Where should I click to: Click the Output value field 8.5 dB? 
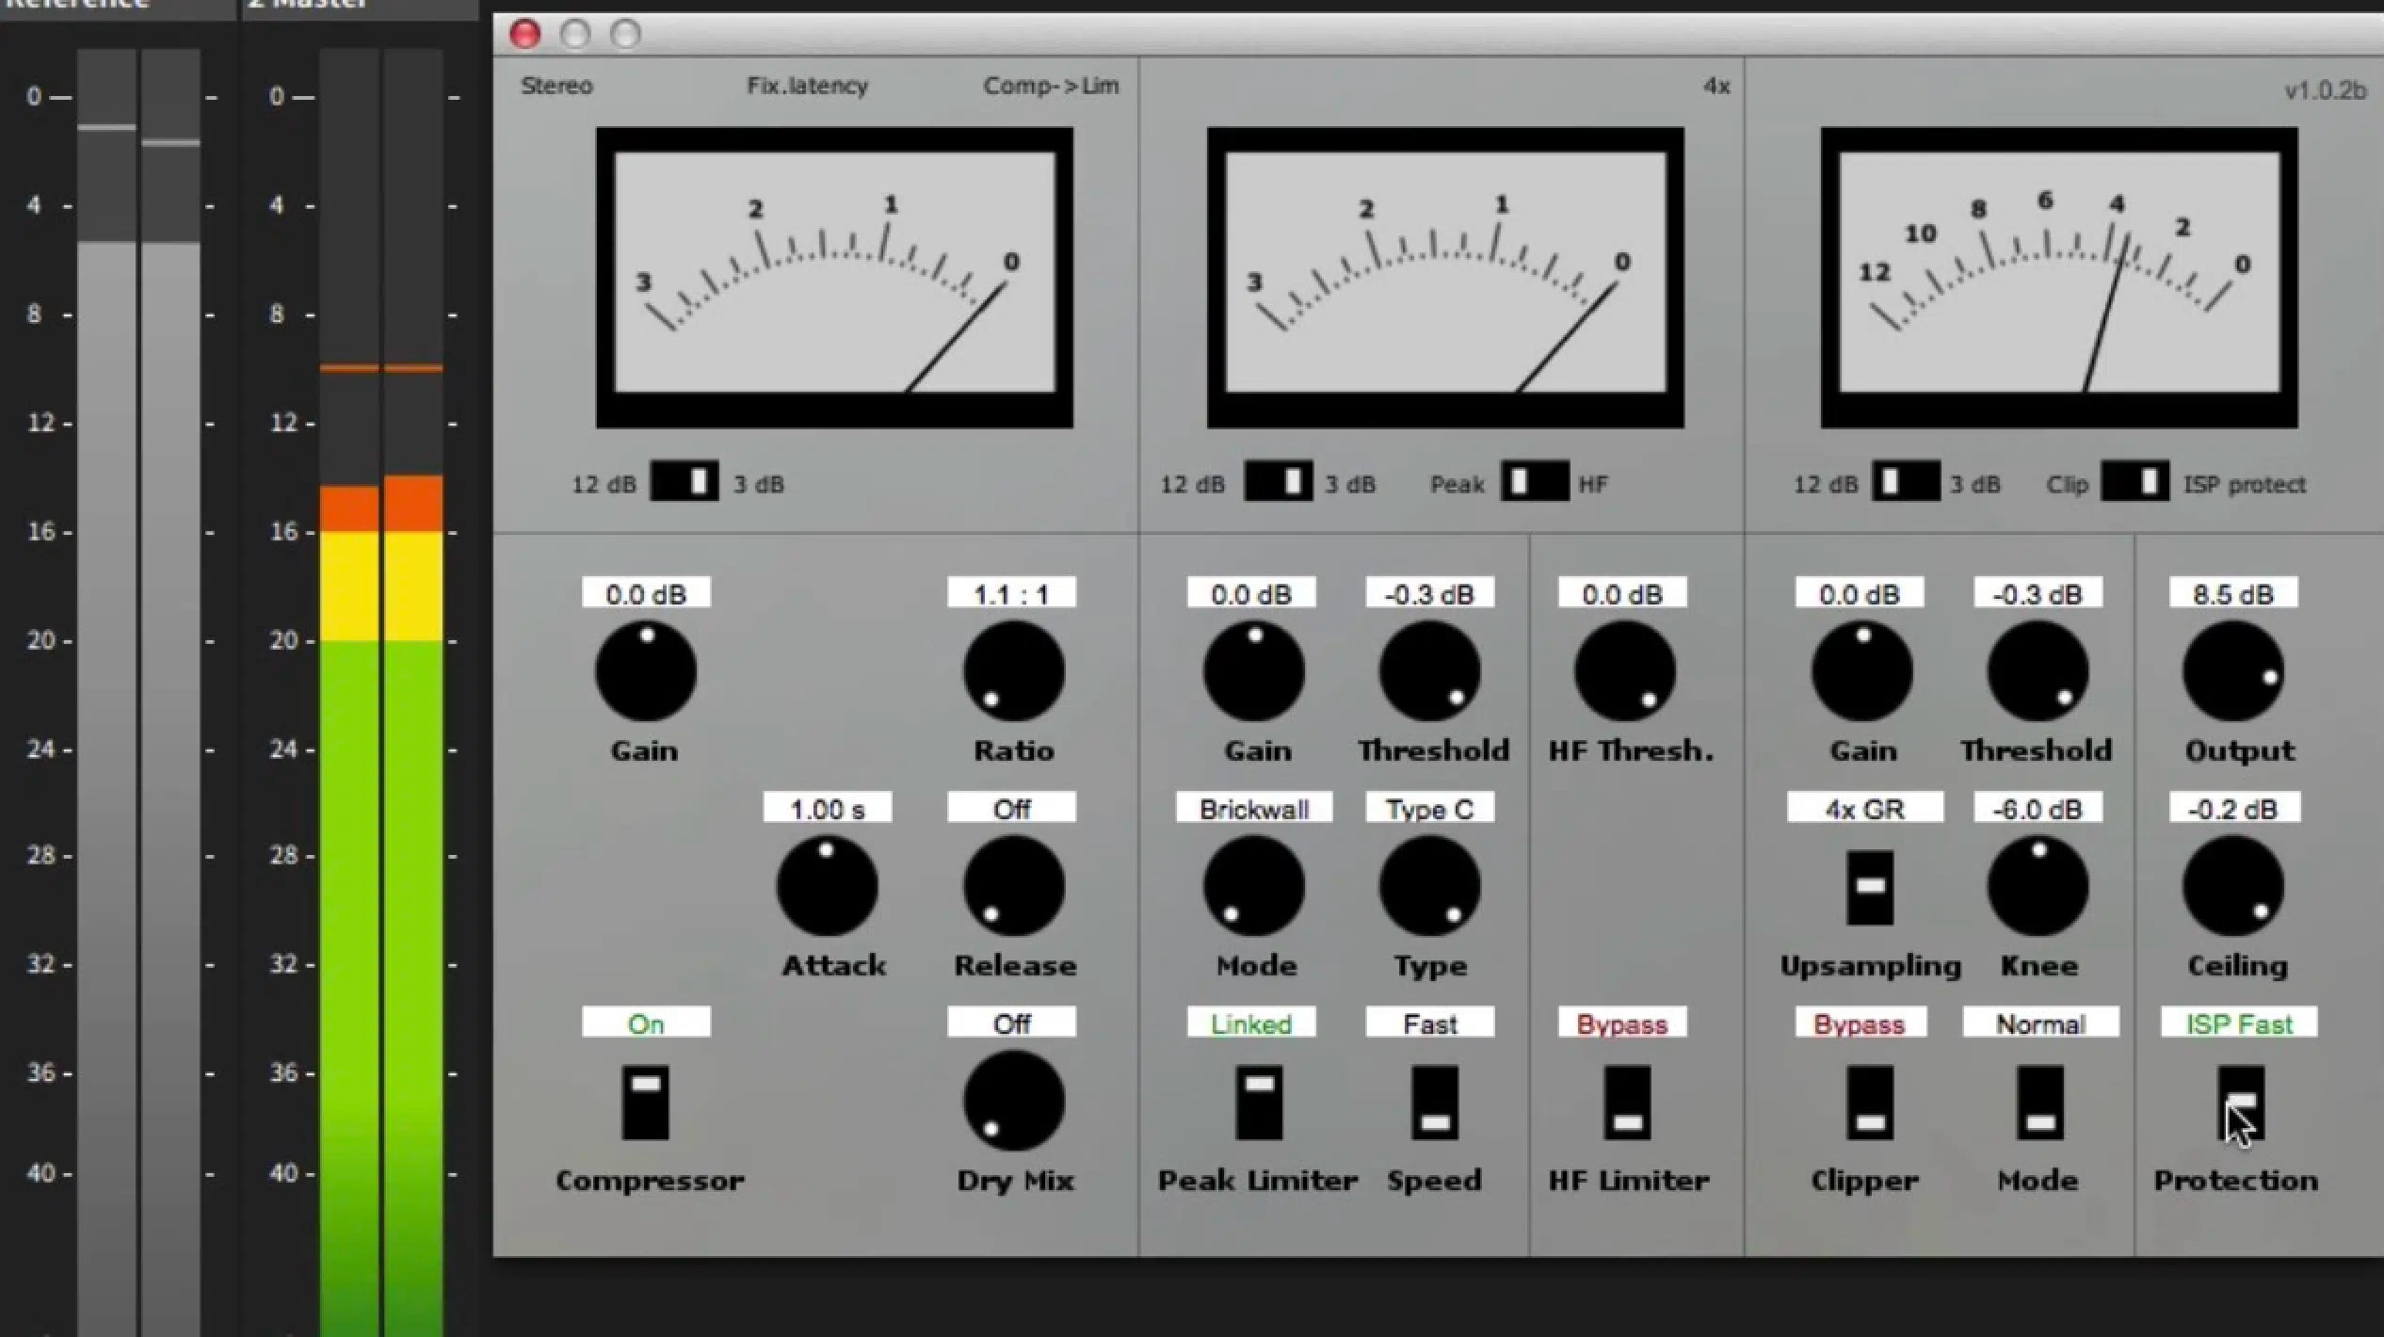(2232, 594)
